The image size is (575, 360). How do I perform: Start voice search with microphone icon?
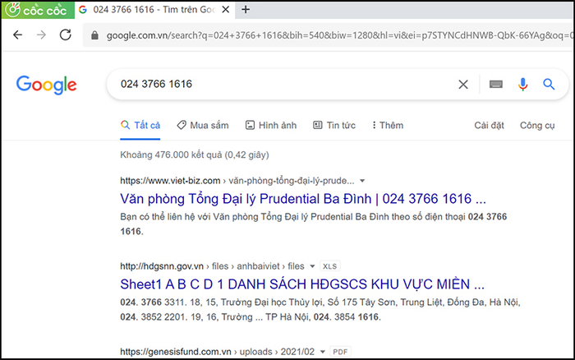coord(522,84)
